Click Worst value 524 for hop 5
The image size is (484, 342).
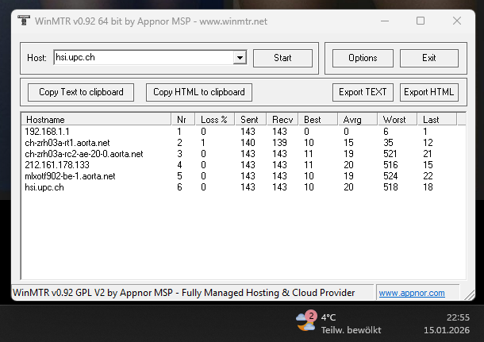click(x=390, y=176)
